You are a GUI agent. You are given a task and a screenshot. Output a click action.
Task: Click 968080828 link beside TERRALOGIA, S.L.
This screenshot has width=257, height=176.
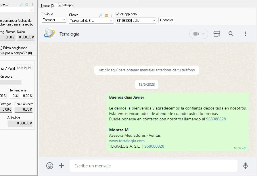(154, 146)
